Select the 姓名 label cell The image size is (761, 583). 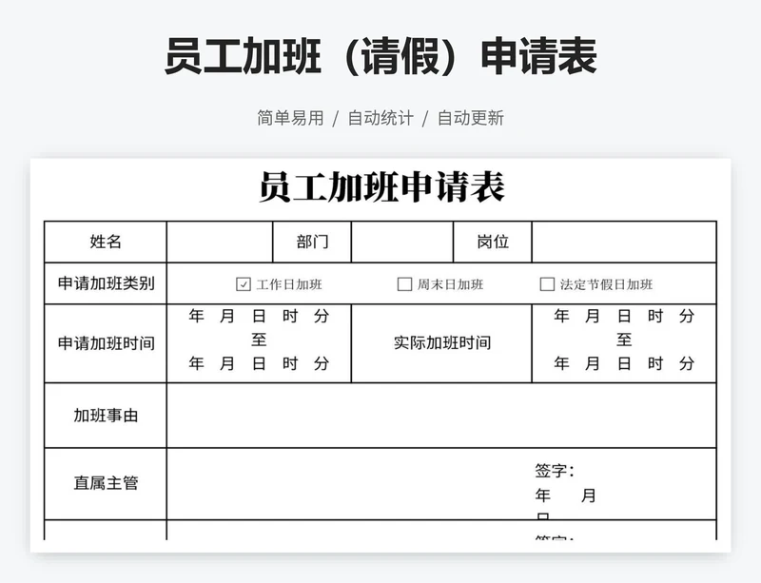pyautogui.click(x=106, y=242)
